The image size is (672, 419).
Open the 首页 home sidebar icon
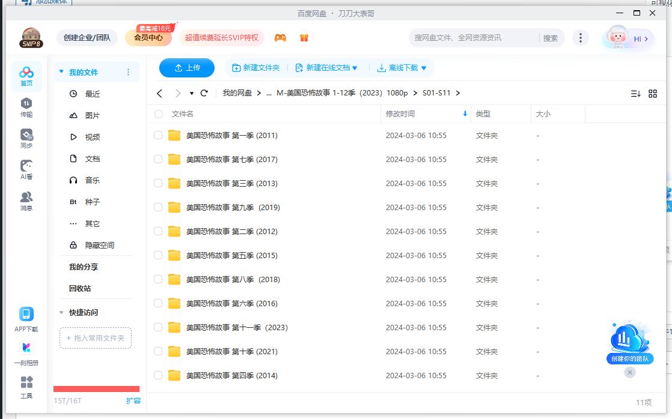26,77
